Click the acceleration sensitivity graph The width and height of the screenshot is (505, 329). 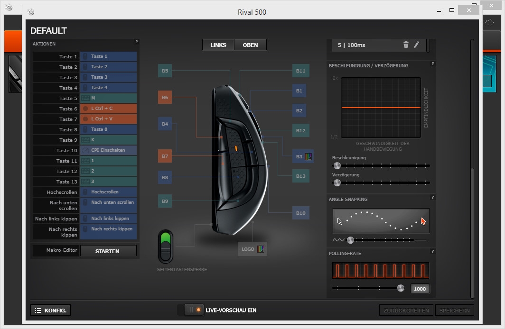(x=381, y=108)
